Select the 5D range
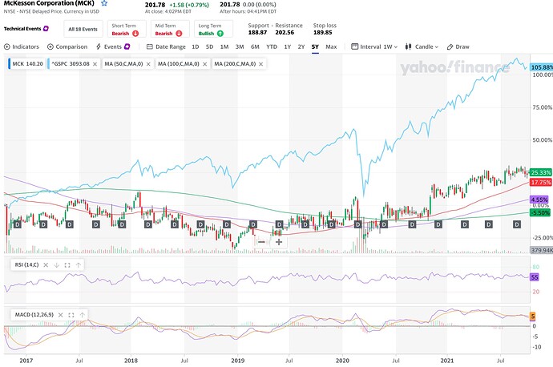The height and width of the screenshot is (367, 553). [209, 46]
